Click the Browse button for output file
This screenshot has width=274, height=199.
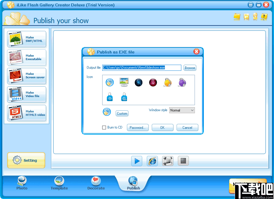pyautogui.click(x=190, y=68)
